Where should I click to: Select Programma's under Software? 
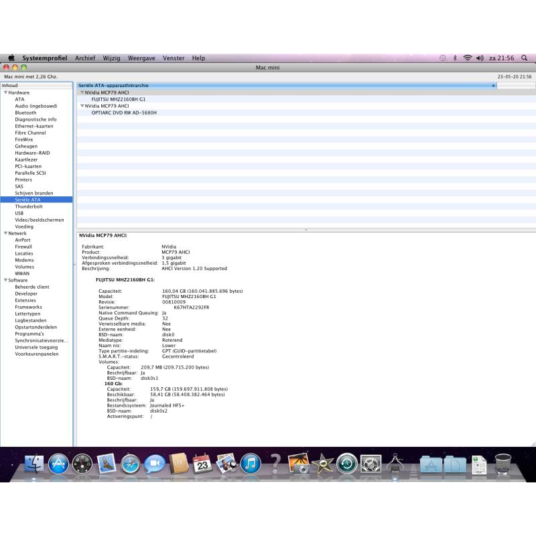(29, 334)
